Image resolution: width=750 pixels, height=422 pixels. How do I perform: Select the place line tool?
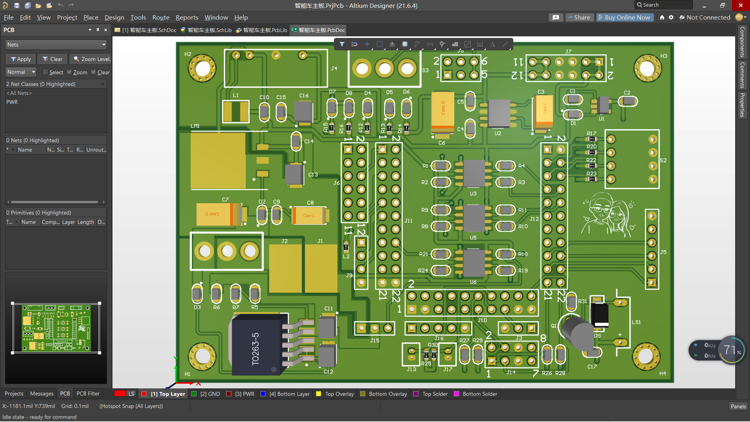pyautogui.click(x=505, y=44)
